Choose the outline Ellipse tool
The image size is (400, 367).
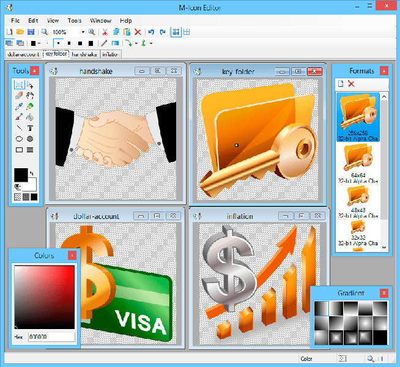(x=19, y=139)
